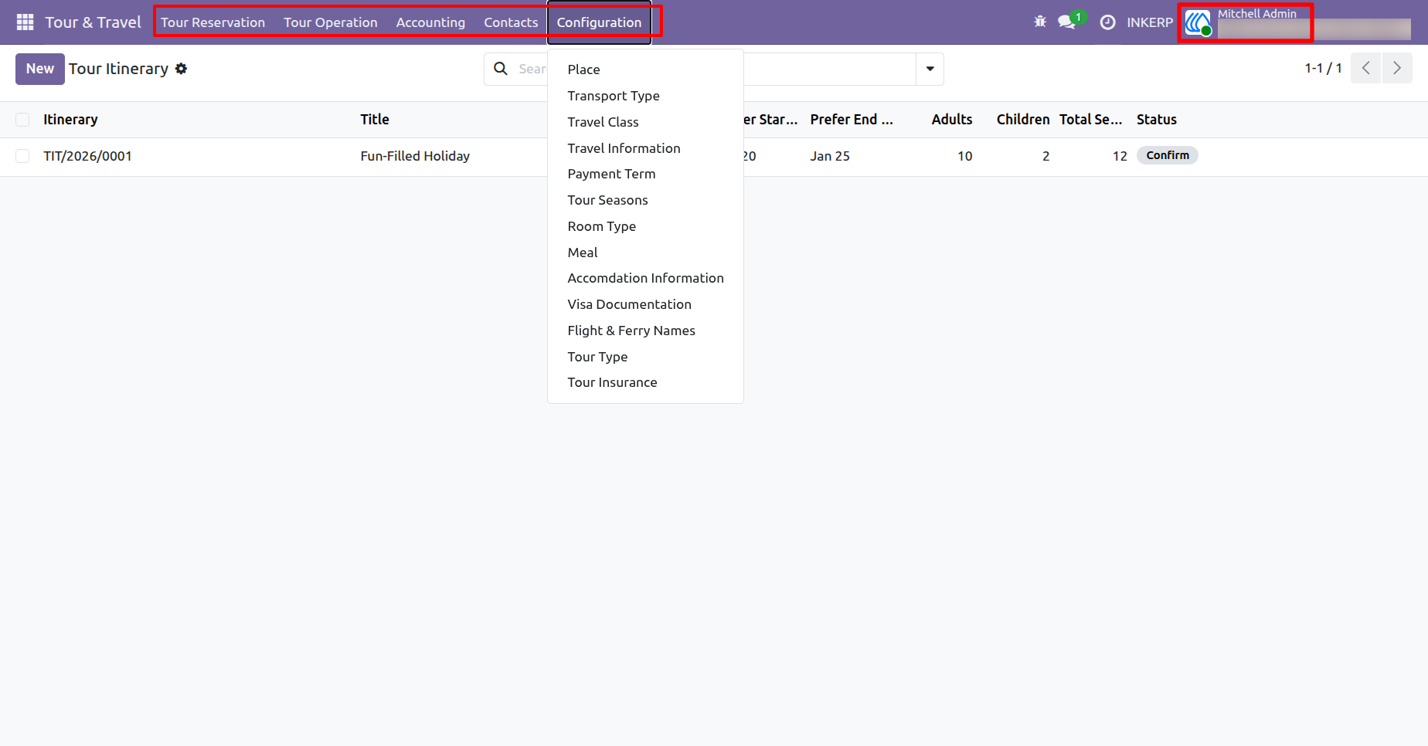
Task: Open Accomdation Information menu entry
Action: [645, 278]
